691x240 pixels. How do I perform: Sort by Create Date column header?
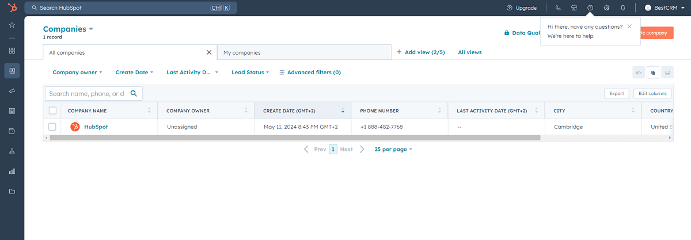(302, 111)
